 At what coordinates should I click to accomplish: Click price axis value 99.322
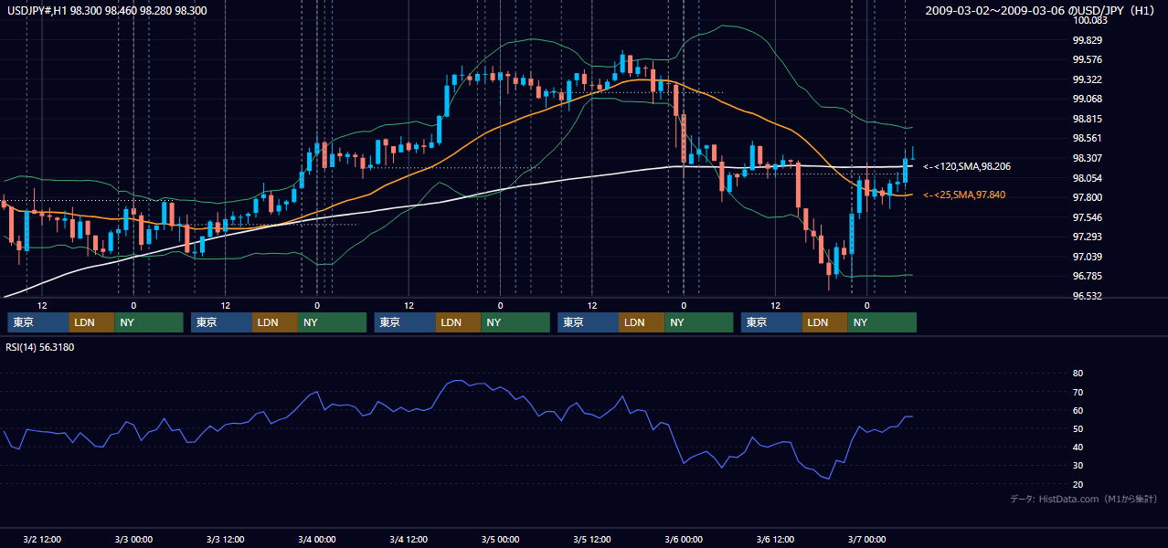coord(1087,79)
